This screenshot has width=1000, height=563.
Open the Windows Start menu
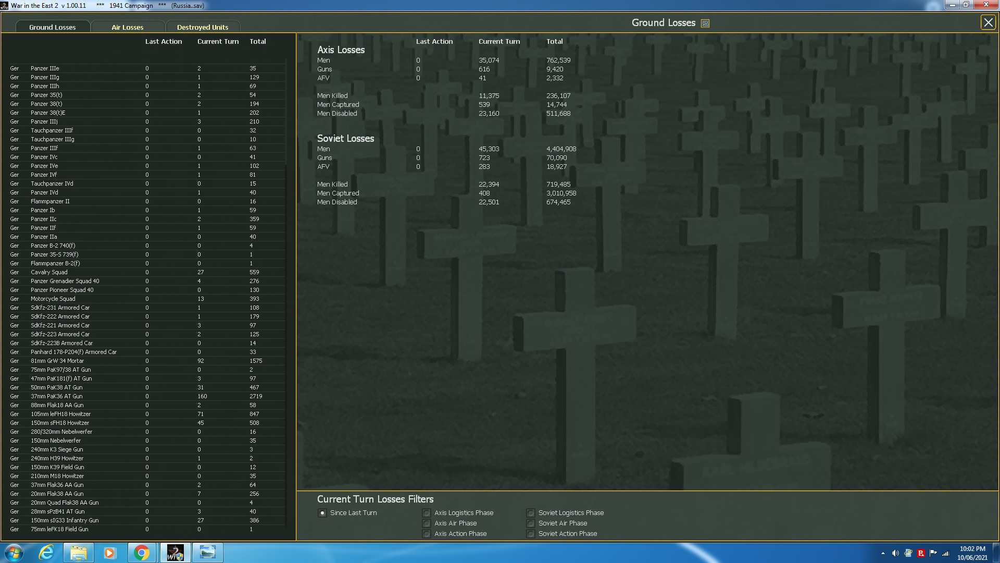[x=14, y=553]
